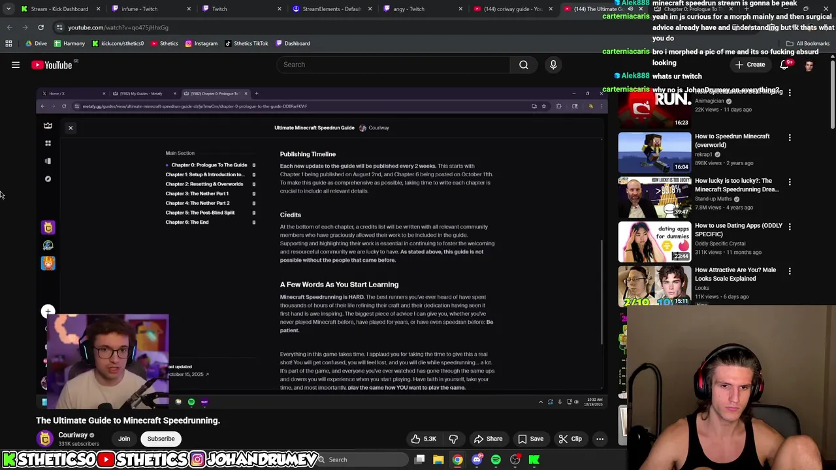
Task: Open the How lucky is too lucky thumbnail
Action: [x=654, y=196]
